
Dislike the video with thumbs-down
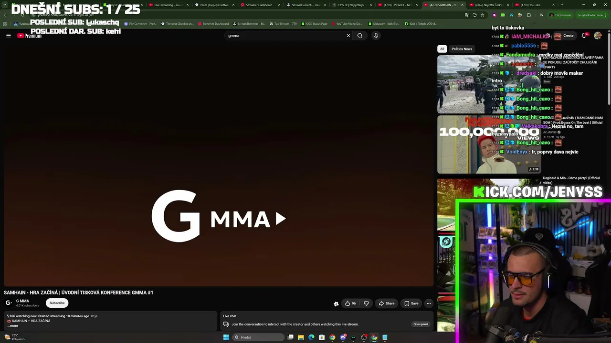click(366, 303)
